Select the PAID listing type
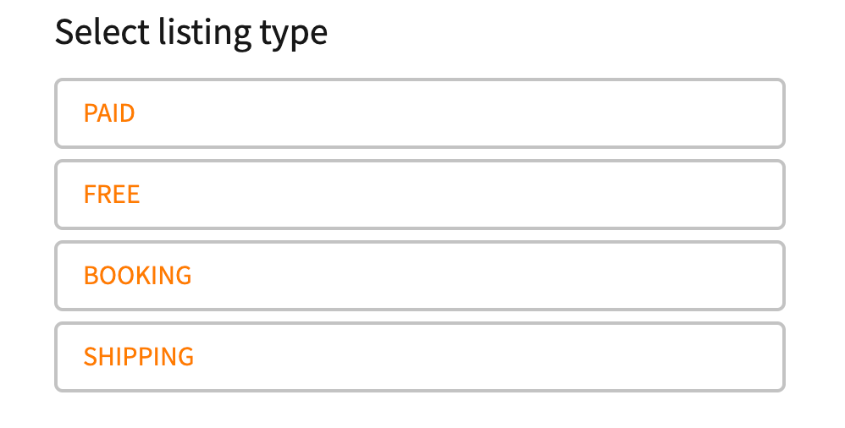Screen dimensions: 845x428 point(420,113)
